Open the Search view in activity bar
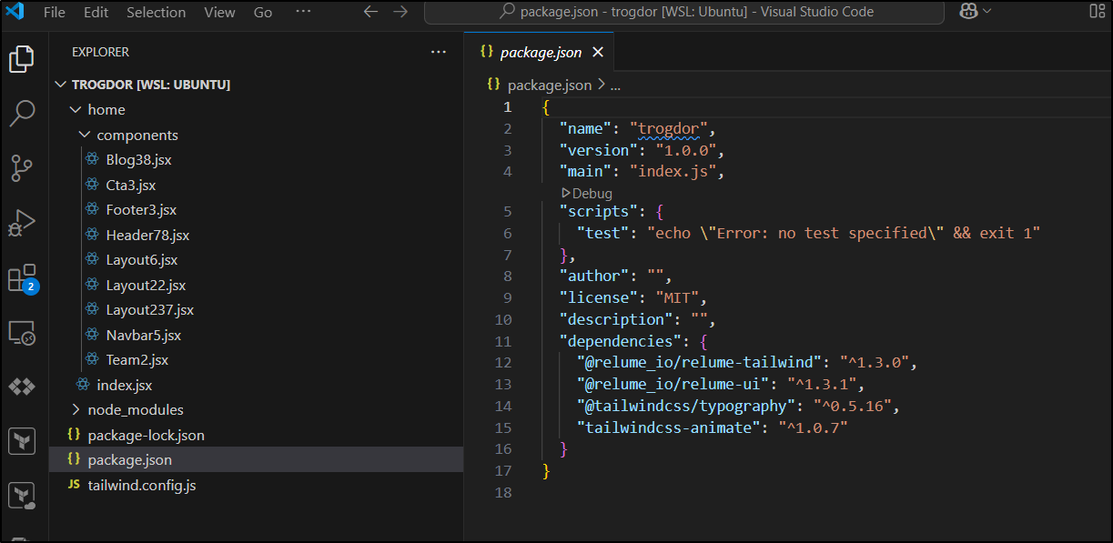 click(22, 114)
